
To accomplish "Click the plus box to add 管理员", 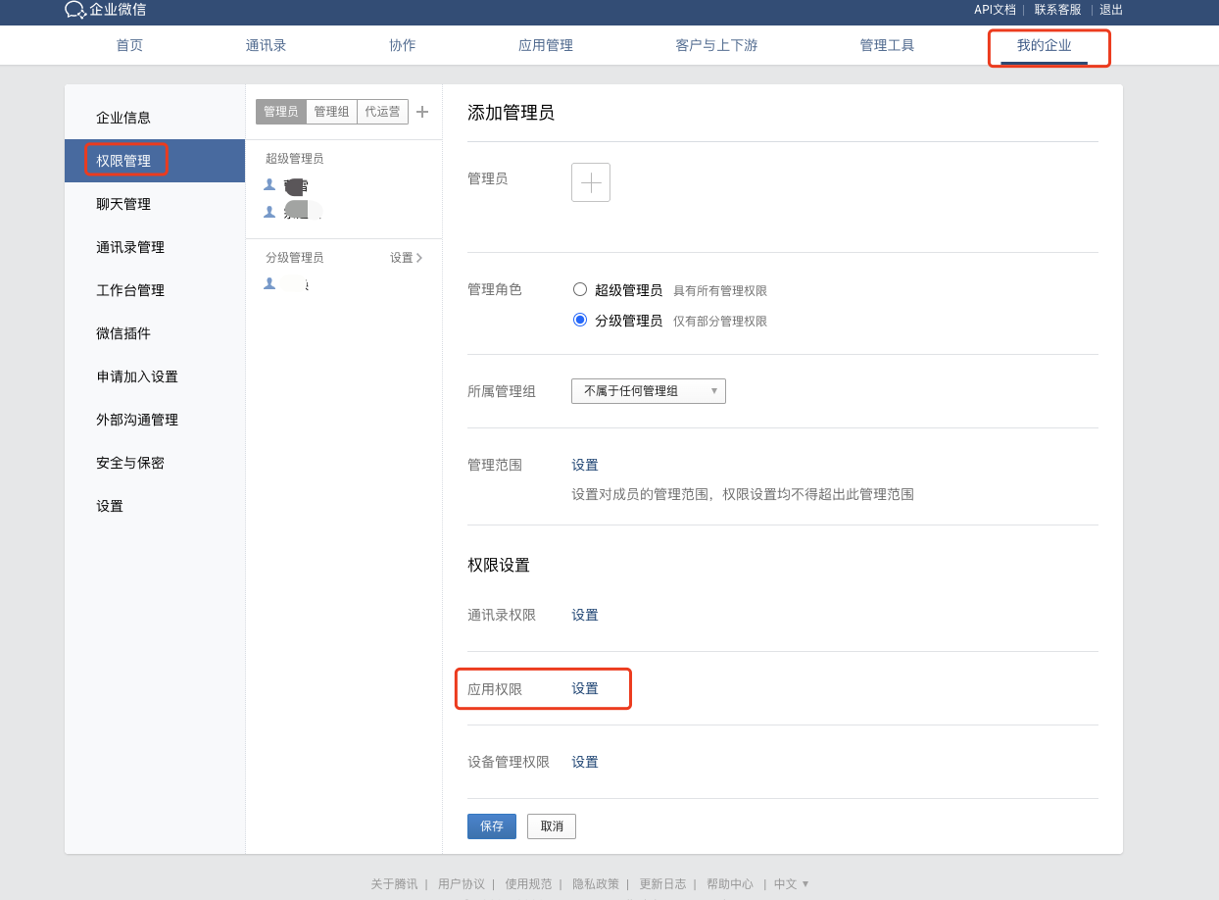I will coord(591,182).
